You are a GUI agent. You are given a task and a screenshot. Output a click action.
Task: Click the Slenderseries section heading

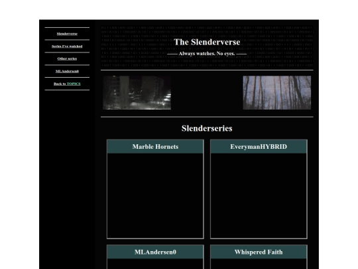click(207, 128)
